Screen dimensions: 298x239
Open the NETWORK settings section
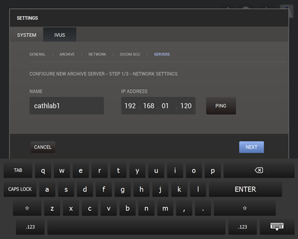(97, 54)
